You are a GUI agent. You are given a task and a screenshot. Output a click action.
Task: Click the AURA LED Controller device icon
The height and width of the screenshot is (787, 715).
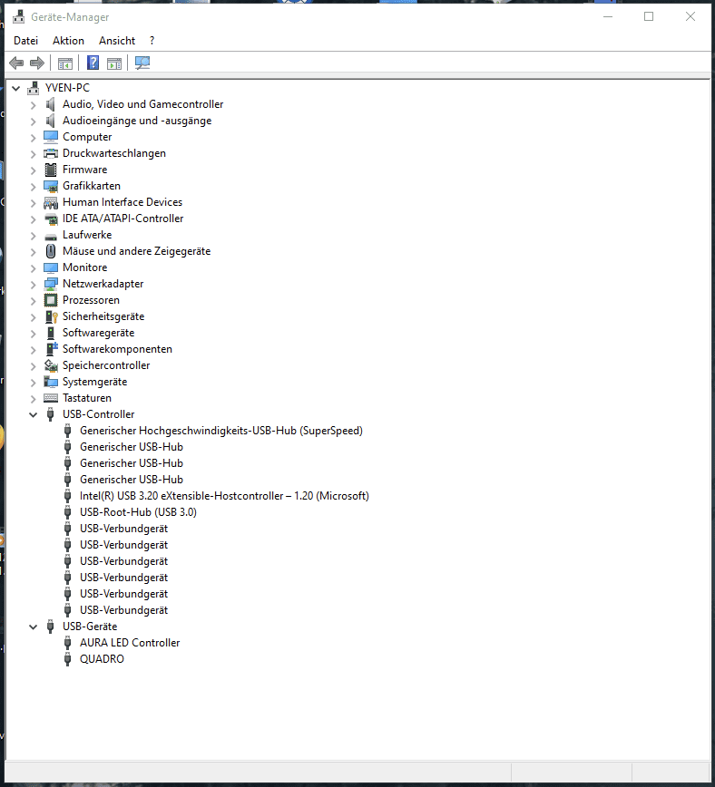coord(67,643)
